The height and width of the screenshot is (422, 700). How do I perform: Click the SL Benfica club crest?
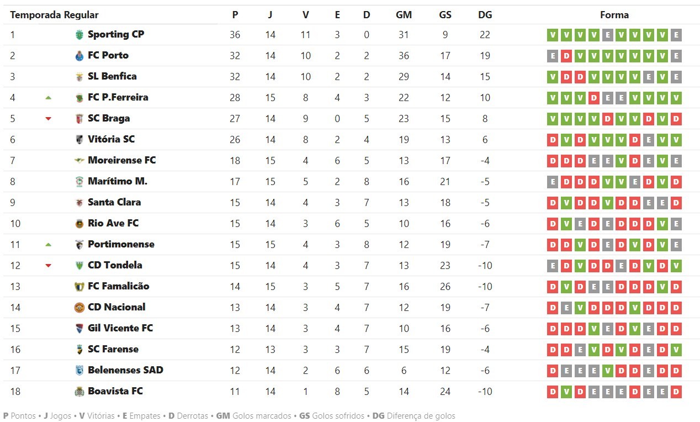point(79,77)
